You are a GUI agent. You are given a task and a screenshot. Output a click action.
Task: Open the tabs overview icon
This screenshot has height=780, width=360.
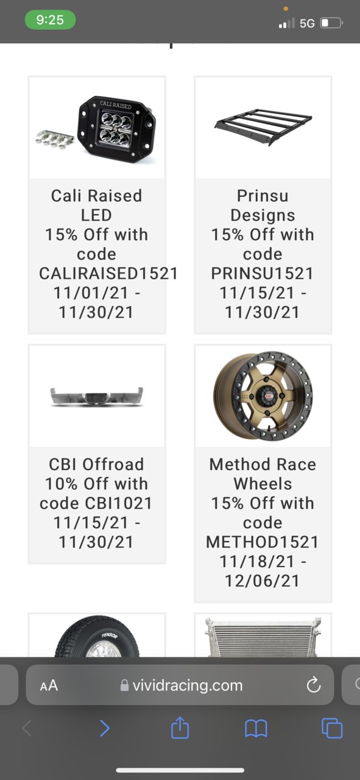click(x=332, y=728)
